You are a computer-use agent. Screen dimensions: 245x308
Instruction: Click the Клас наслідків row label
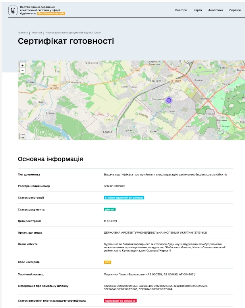29,262
